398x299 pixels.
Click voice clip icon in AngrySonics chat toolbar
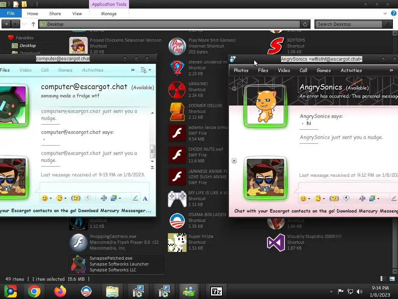[346, 198]
